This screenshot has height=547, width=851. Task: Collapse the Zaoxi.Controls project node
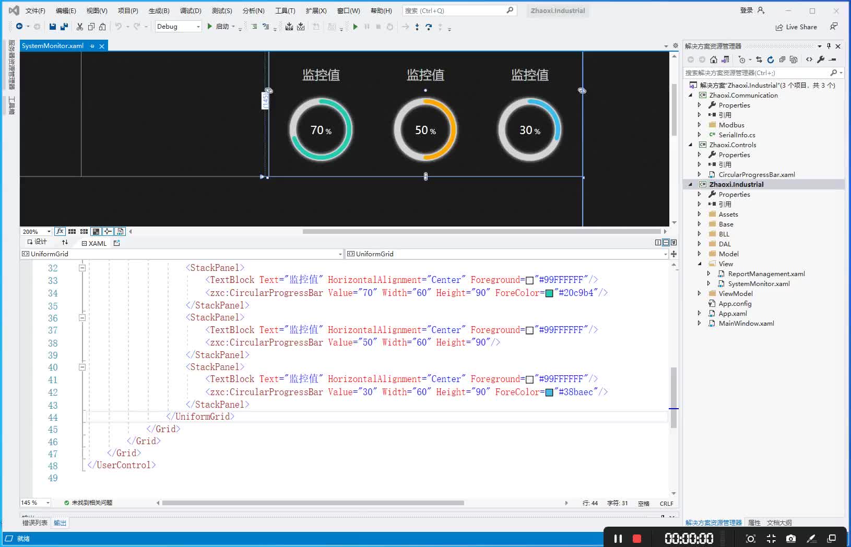coord(691,145)
